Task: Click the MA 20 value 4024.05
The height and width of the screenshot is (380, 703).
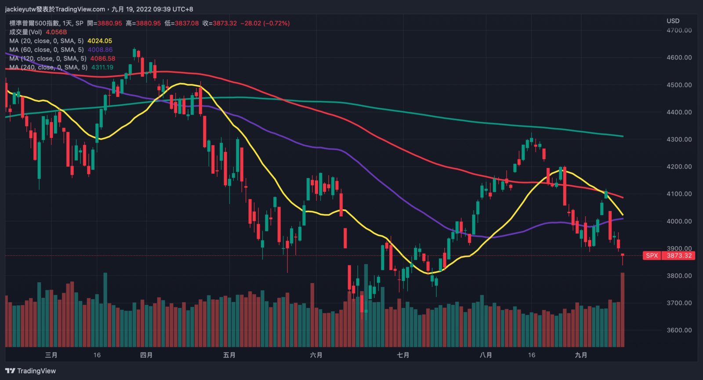Action: 100,41
